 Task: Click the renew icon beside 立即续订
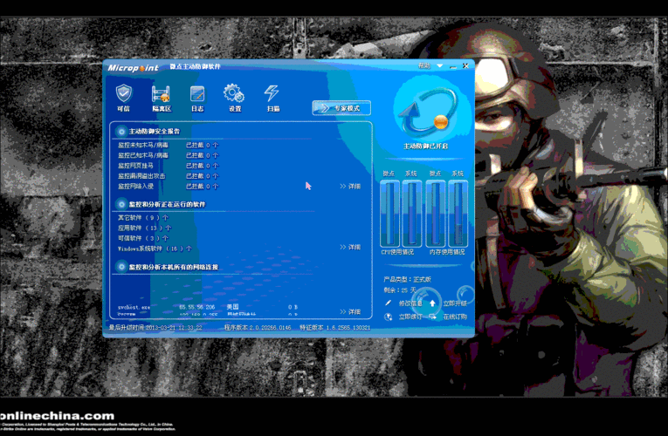[x=388, y=317]
